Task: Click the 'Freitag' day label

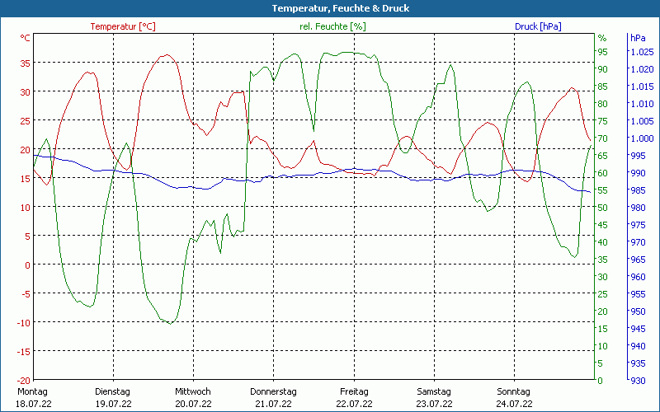Action: [x=354, y=391]
